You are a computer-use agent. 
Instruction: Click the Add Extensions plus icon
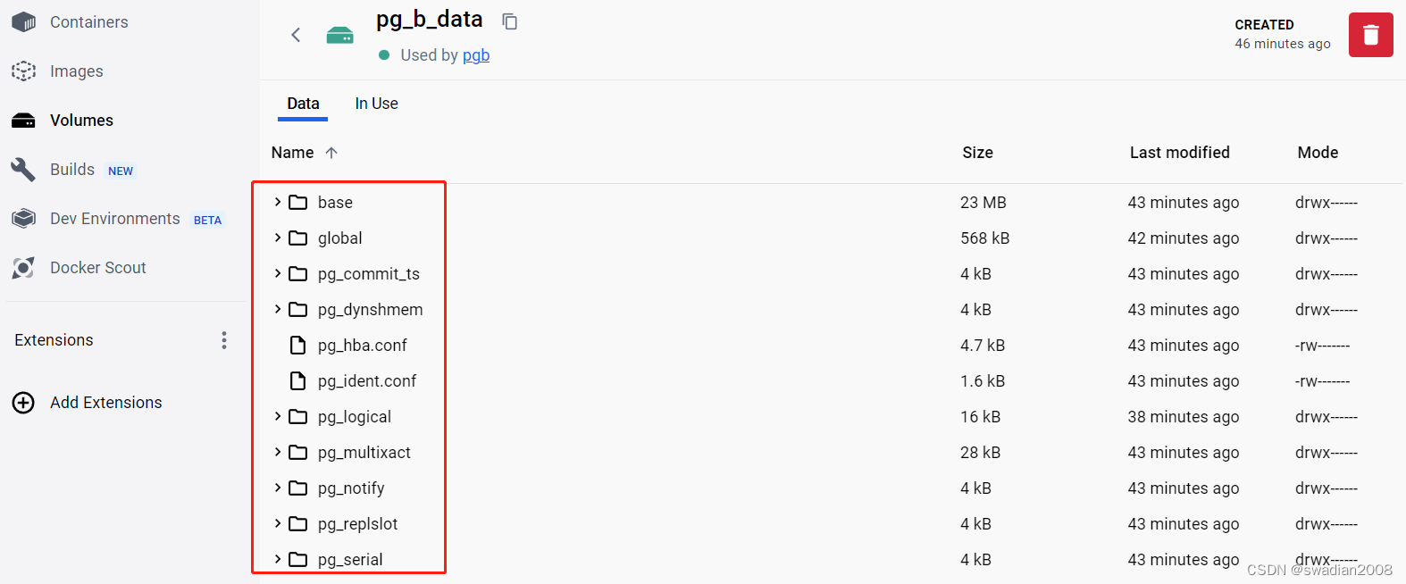tap(24, 403)
